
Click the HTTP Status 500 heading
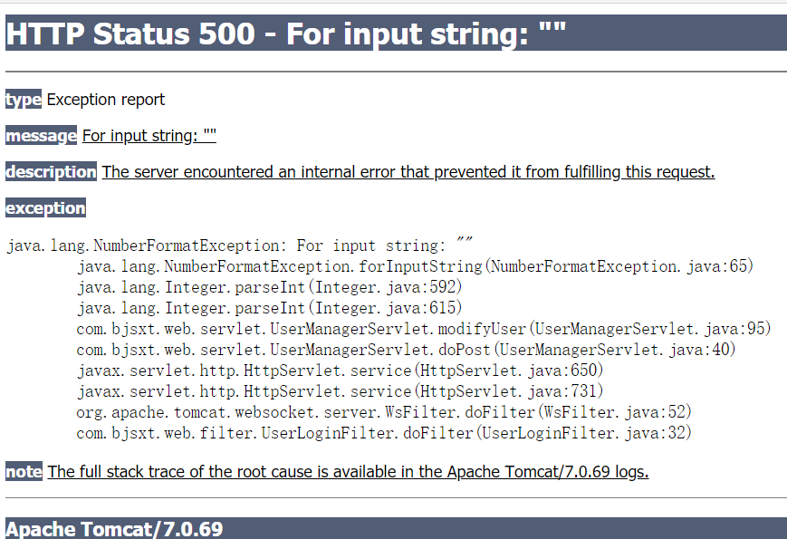[286, 34]
